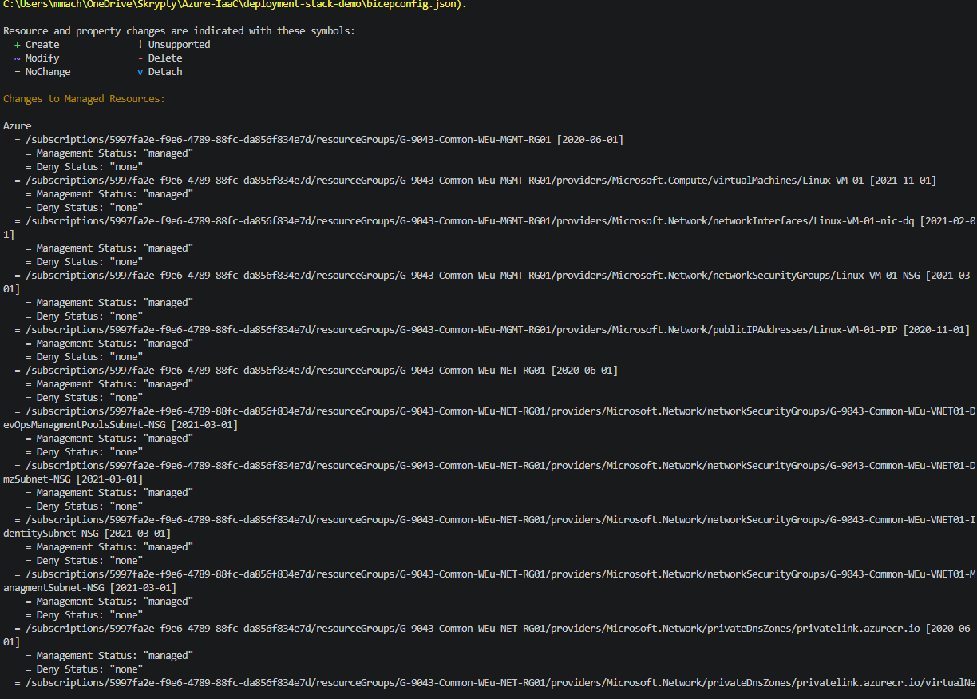Image resolution: width=977 pixels, height=699 pixels.
Task: Click the wrapped '01]' after the Linux-VM-01-NSG line
Action: pos(12,289)
